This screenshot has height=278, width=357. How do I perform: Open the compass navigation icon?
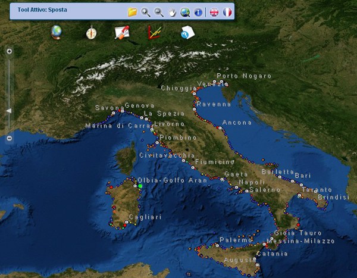pos(91,32)
